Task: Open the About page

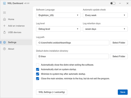Action: (17, 49)
